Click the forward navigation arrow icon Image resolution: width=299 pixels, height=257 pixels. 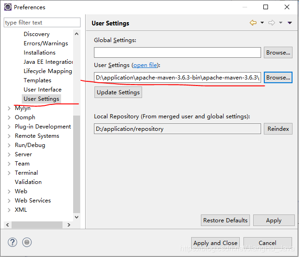(272, 23)
